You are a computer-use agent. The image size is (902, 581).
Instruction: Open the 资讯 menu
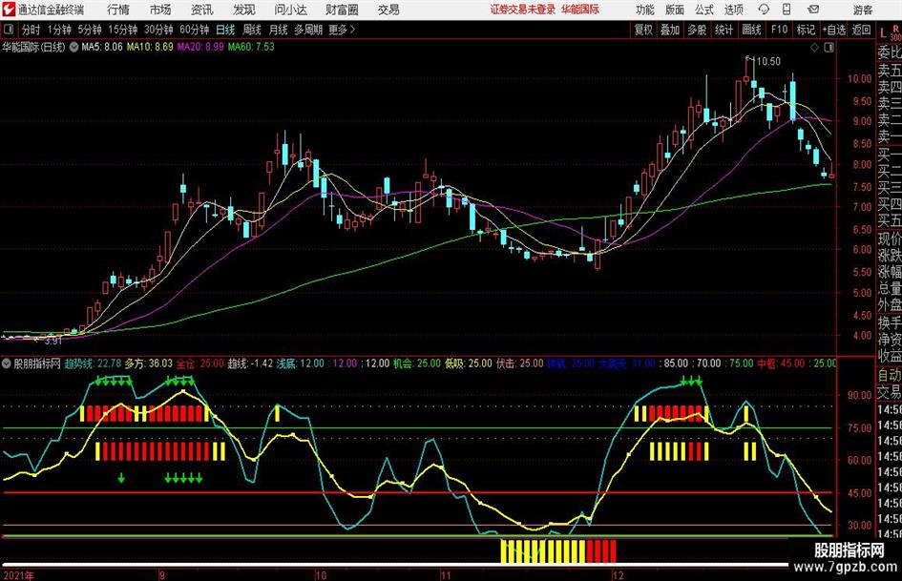click(x=202, y=10)
